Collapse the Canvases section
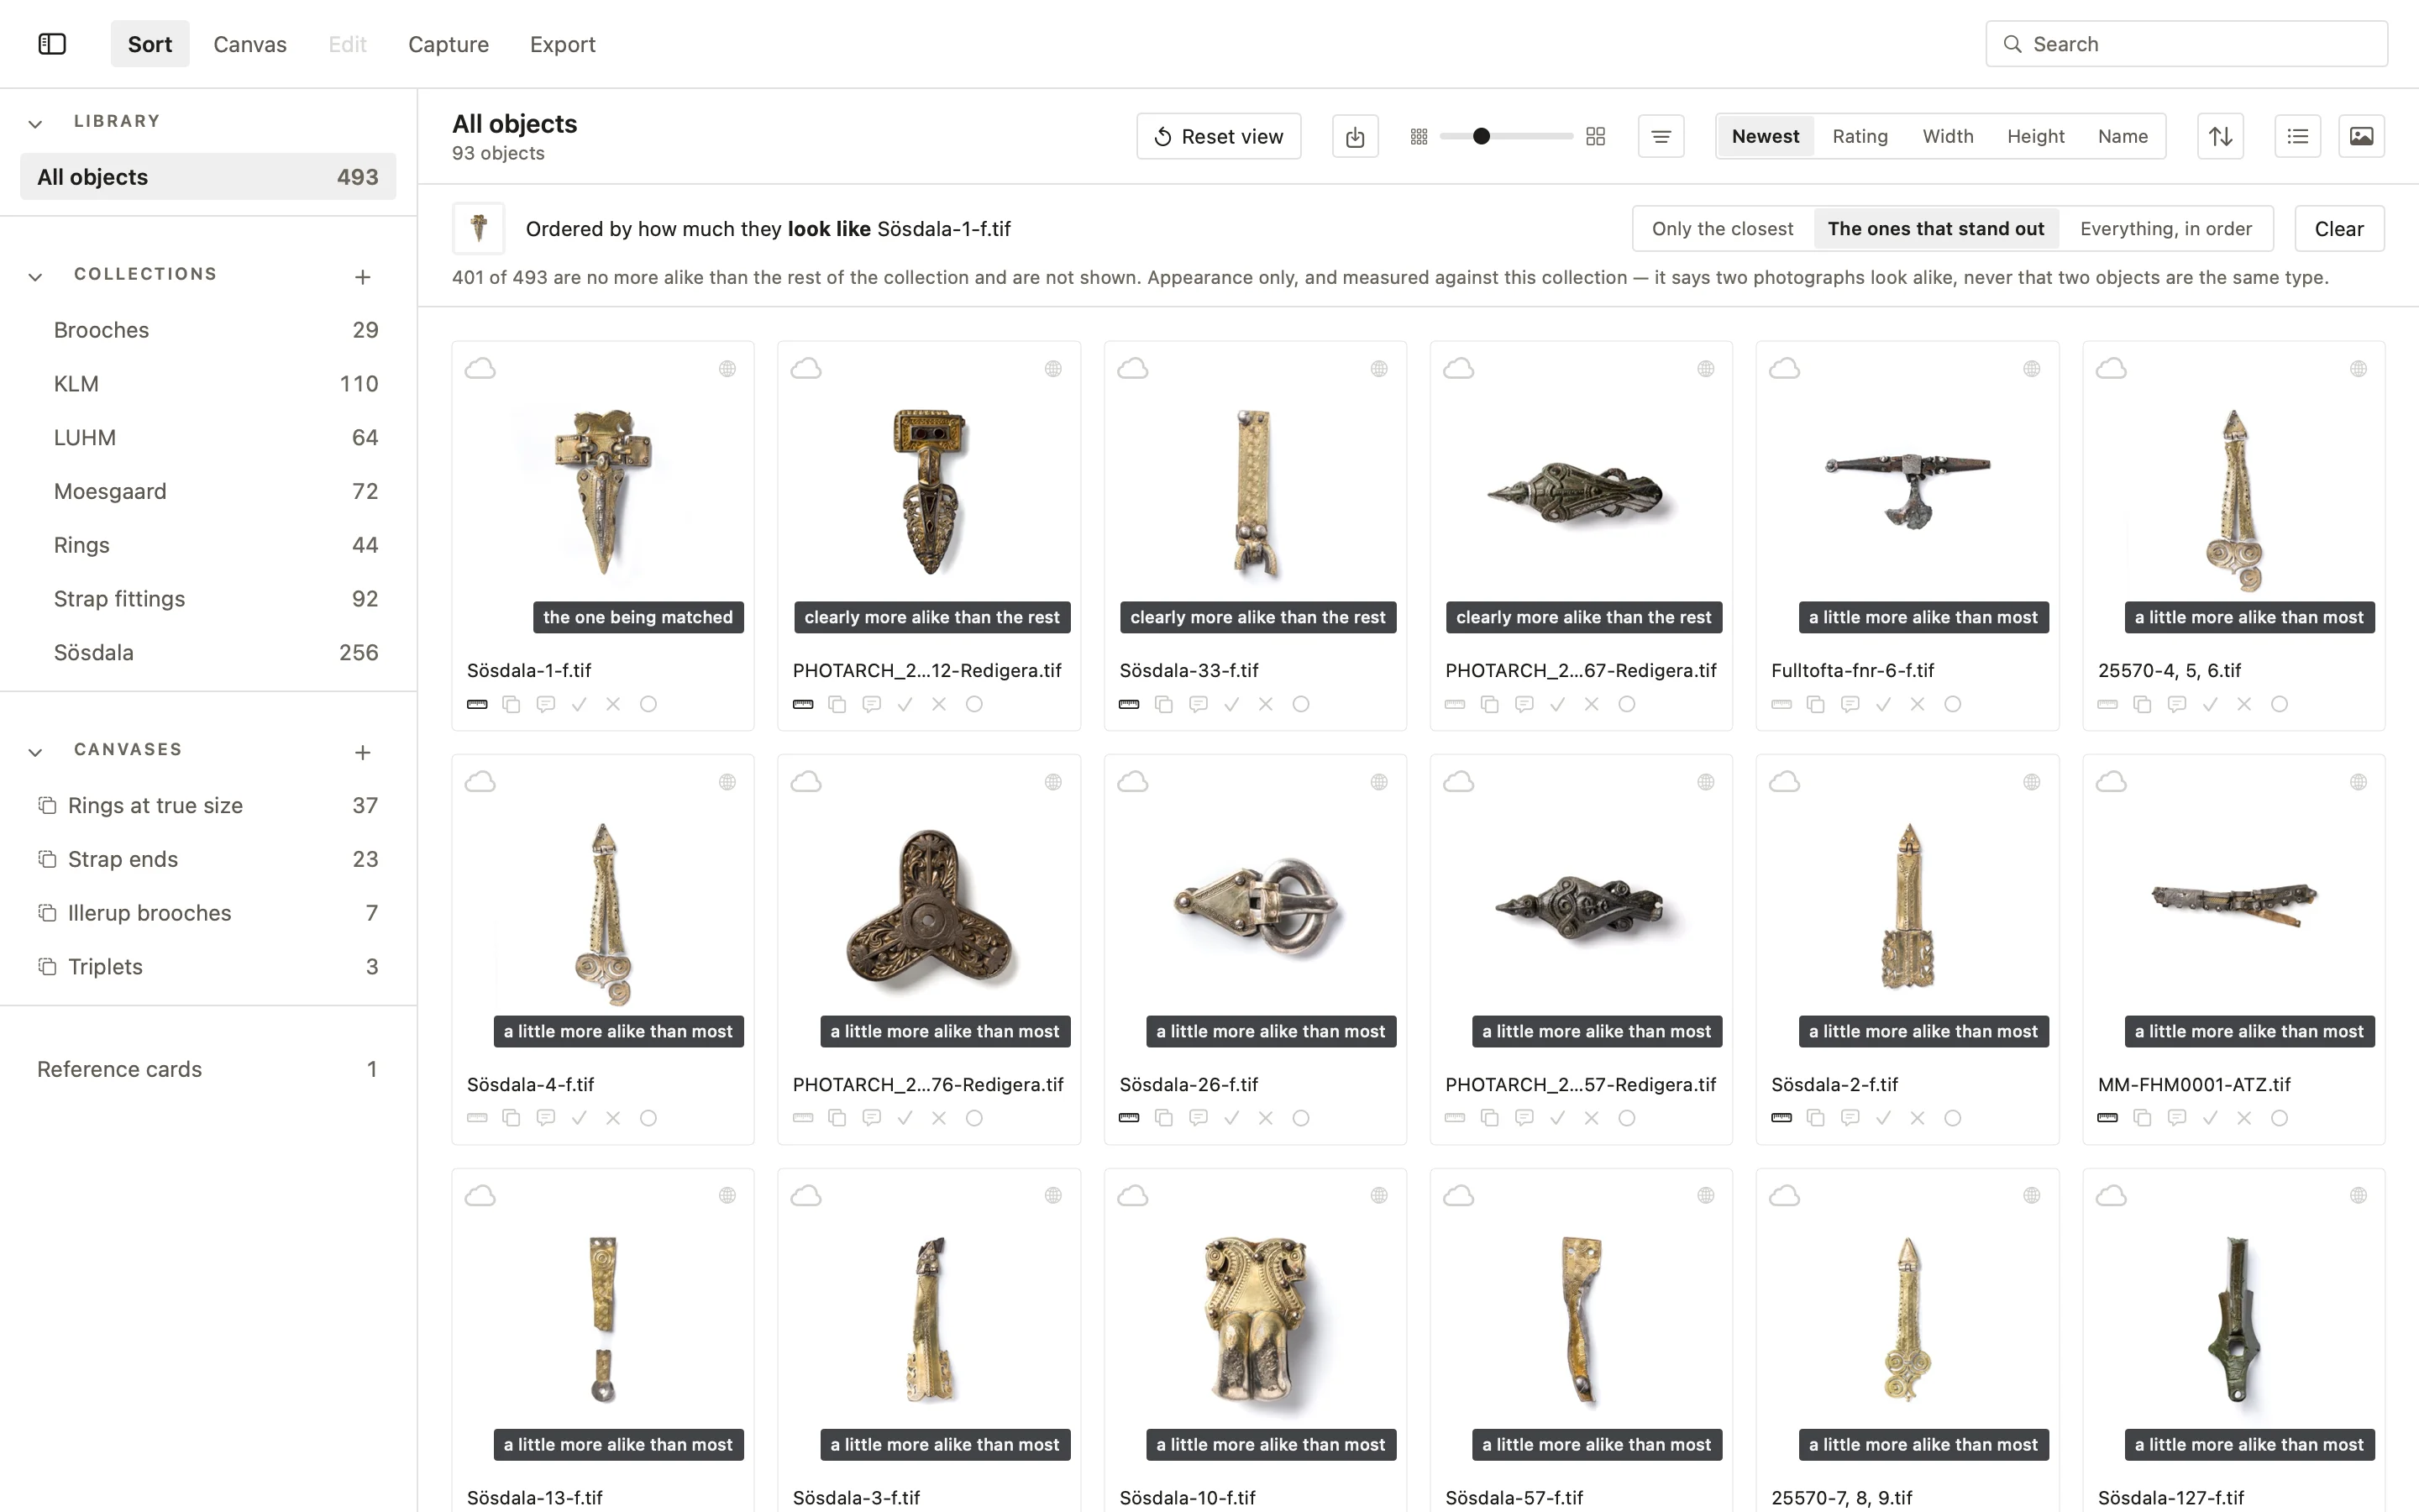Image resolution: width=2419 pixels, height=1512 pixels. 35,752
